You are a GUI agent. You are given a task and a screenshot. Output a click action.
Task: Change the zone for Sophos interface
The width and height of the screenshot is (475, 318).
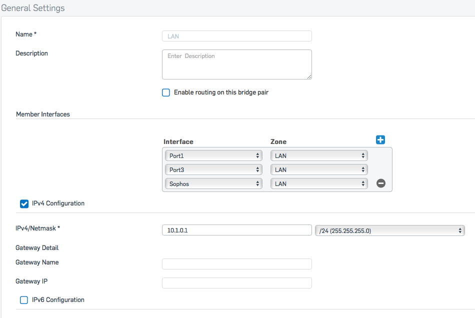click(x=319, y=183)
